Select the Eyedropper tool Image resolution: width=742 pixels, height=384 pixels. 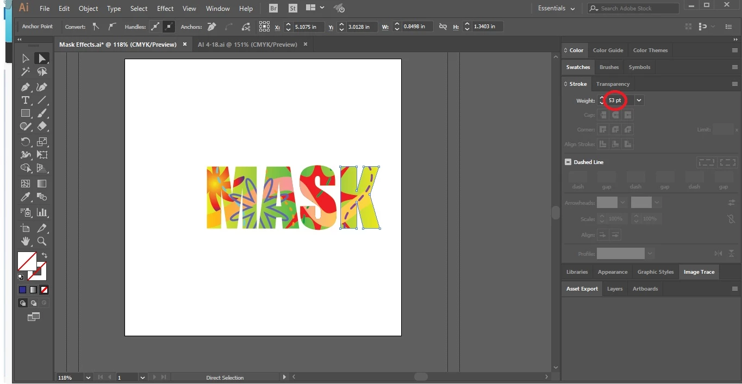pos(26,197)
